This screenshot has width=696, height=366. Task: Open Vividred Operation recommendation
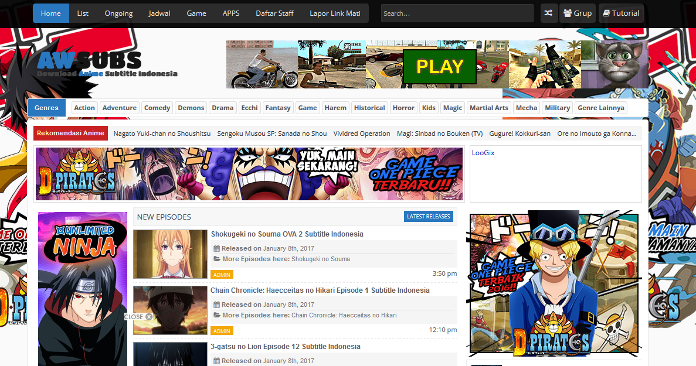point(362,134)
